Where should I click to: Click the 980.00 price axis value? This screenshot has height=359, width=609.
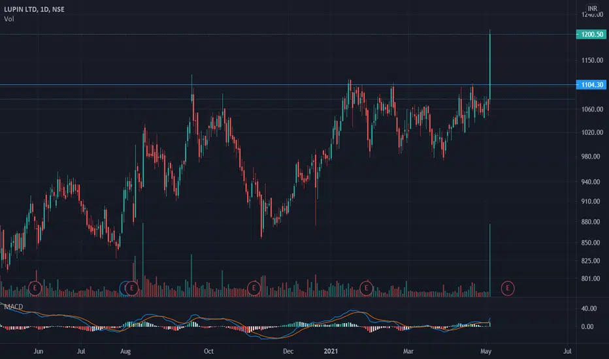tap(592, 157)
